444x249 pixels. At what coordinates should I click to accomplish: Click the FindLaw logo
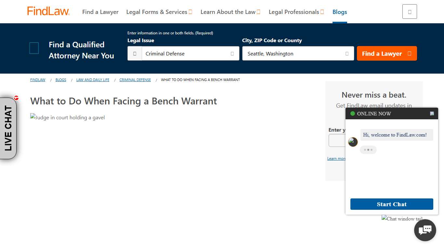(48, 11)
